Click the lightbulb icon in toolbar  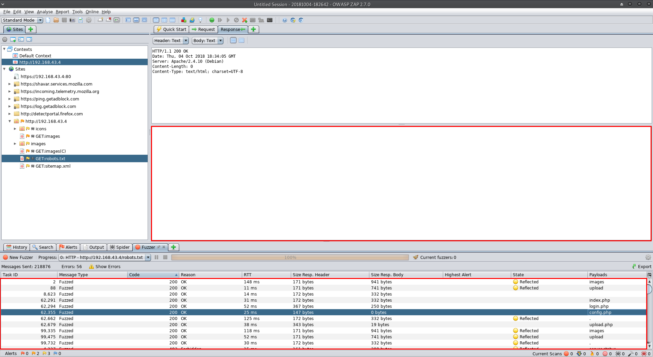point(200,20)
